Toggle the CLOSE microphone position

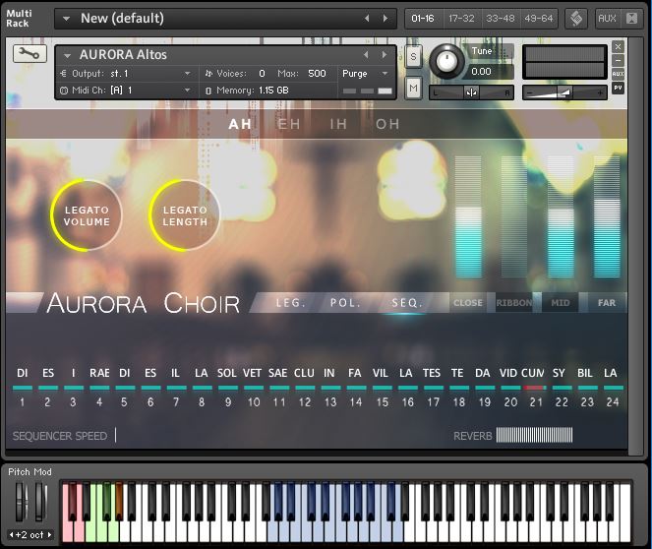point(468,303)
